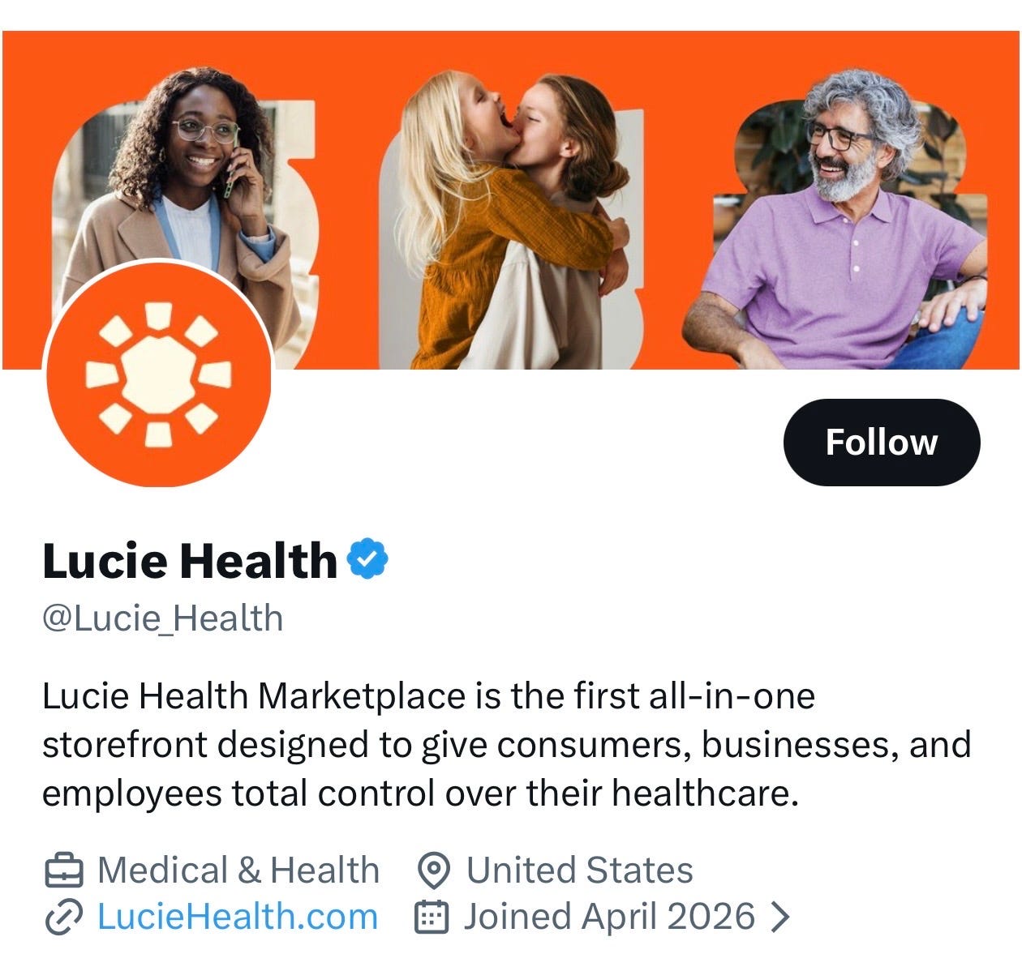Click the @Lucie_Health handle
This screenshot has width=1022, height=971.
tap(162, 618)
